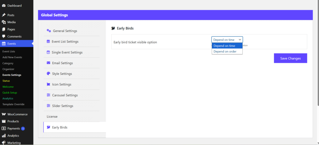This screenshot has height=145, width=319.
Task: Click the Analytics bar chart icon
Action: coord(4,135)
